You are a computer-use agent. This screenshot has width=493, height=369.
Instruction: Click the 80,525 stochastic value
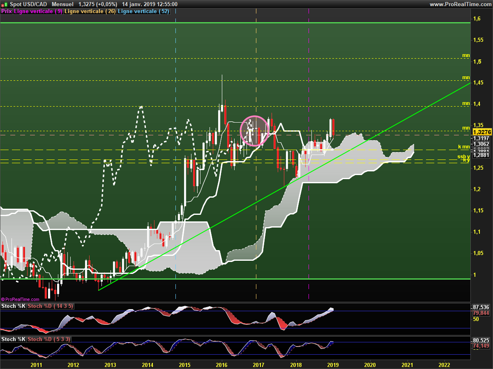(x=481, y=340)
